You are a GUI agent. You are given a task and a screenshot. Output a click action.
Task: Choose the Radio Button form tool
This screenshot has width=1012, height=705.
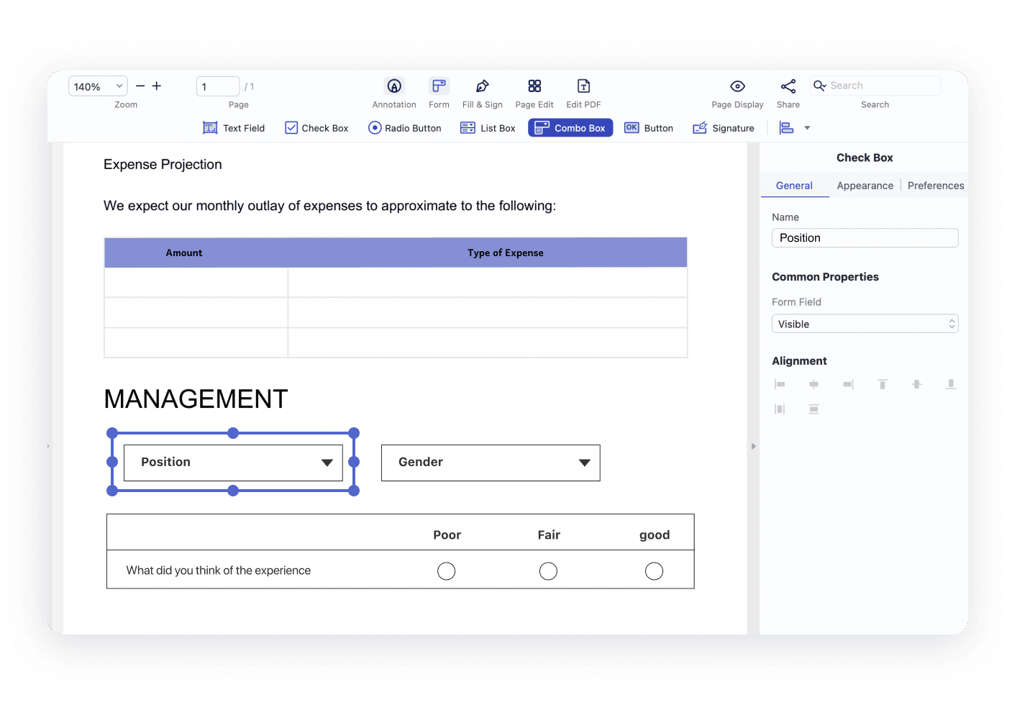click(x=404, y=127)
